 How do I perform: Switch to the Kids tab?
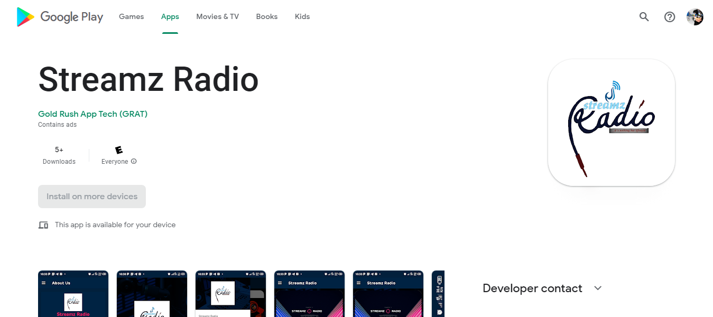point(302,17)
